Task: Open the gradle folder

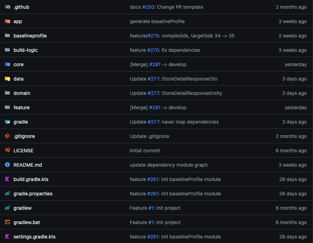Action: [21, 122]
